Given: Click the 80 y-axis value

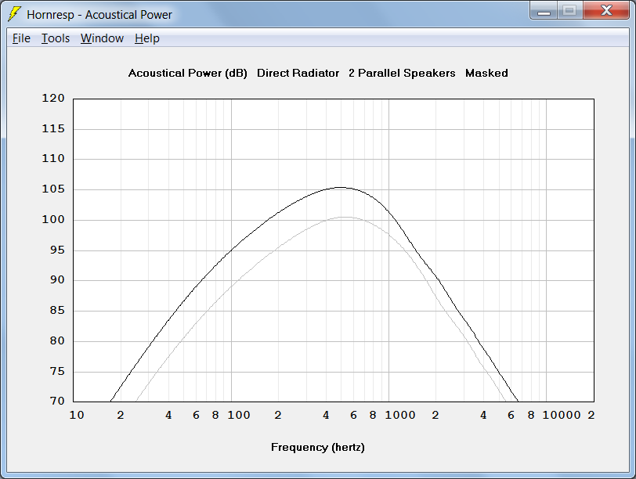Looking at the screenshot, I should (x=57, y=340).
